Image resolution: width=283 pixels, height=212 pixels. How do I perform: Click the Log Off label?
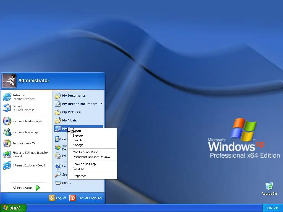(x=61, y=198)
